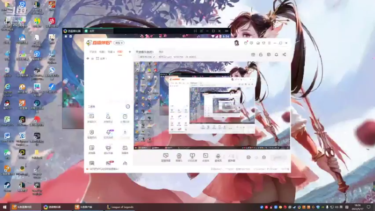
Task: Add a phone screen source below the preview
Action: tap(192, 158)
